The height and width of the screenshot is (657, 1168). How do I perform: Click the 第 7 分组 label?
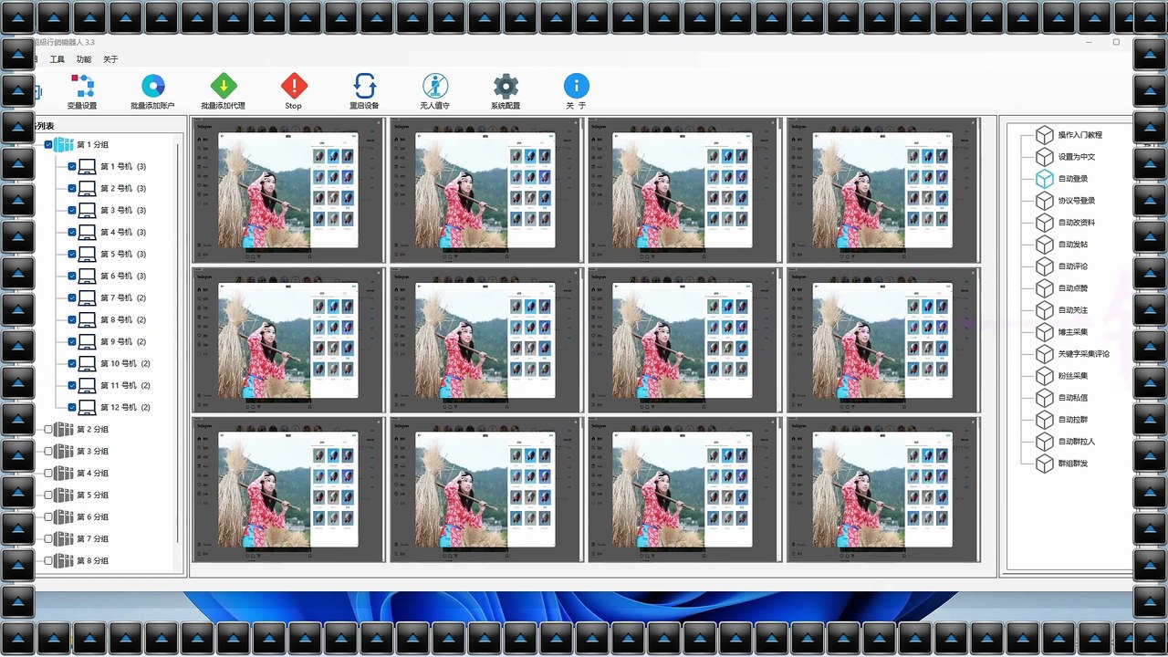tap(92, 539)
